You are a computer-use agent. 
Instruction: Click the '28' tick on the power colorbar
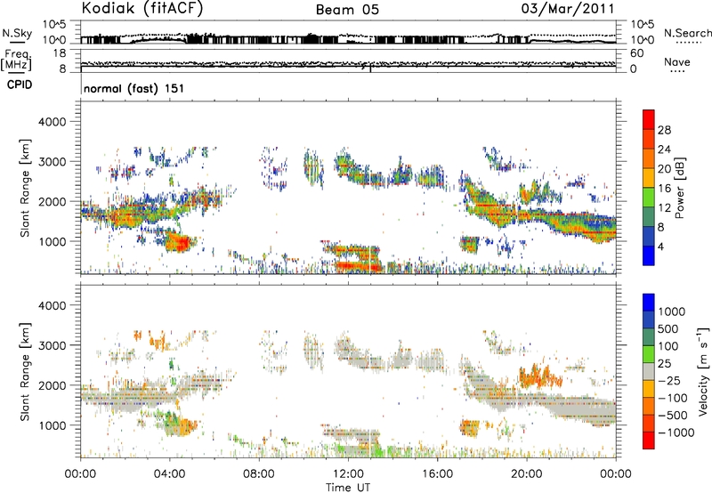(x=664, y=130)
